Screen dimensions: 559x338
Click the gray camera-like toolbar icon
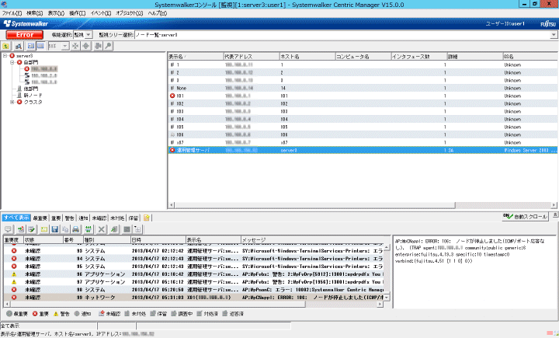98,46
